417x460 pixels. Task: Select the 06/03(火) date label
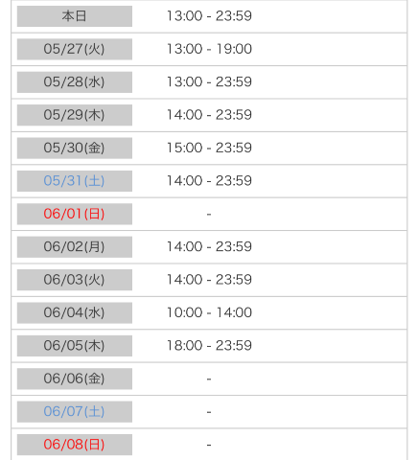click(x=75, y=280)
